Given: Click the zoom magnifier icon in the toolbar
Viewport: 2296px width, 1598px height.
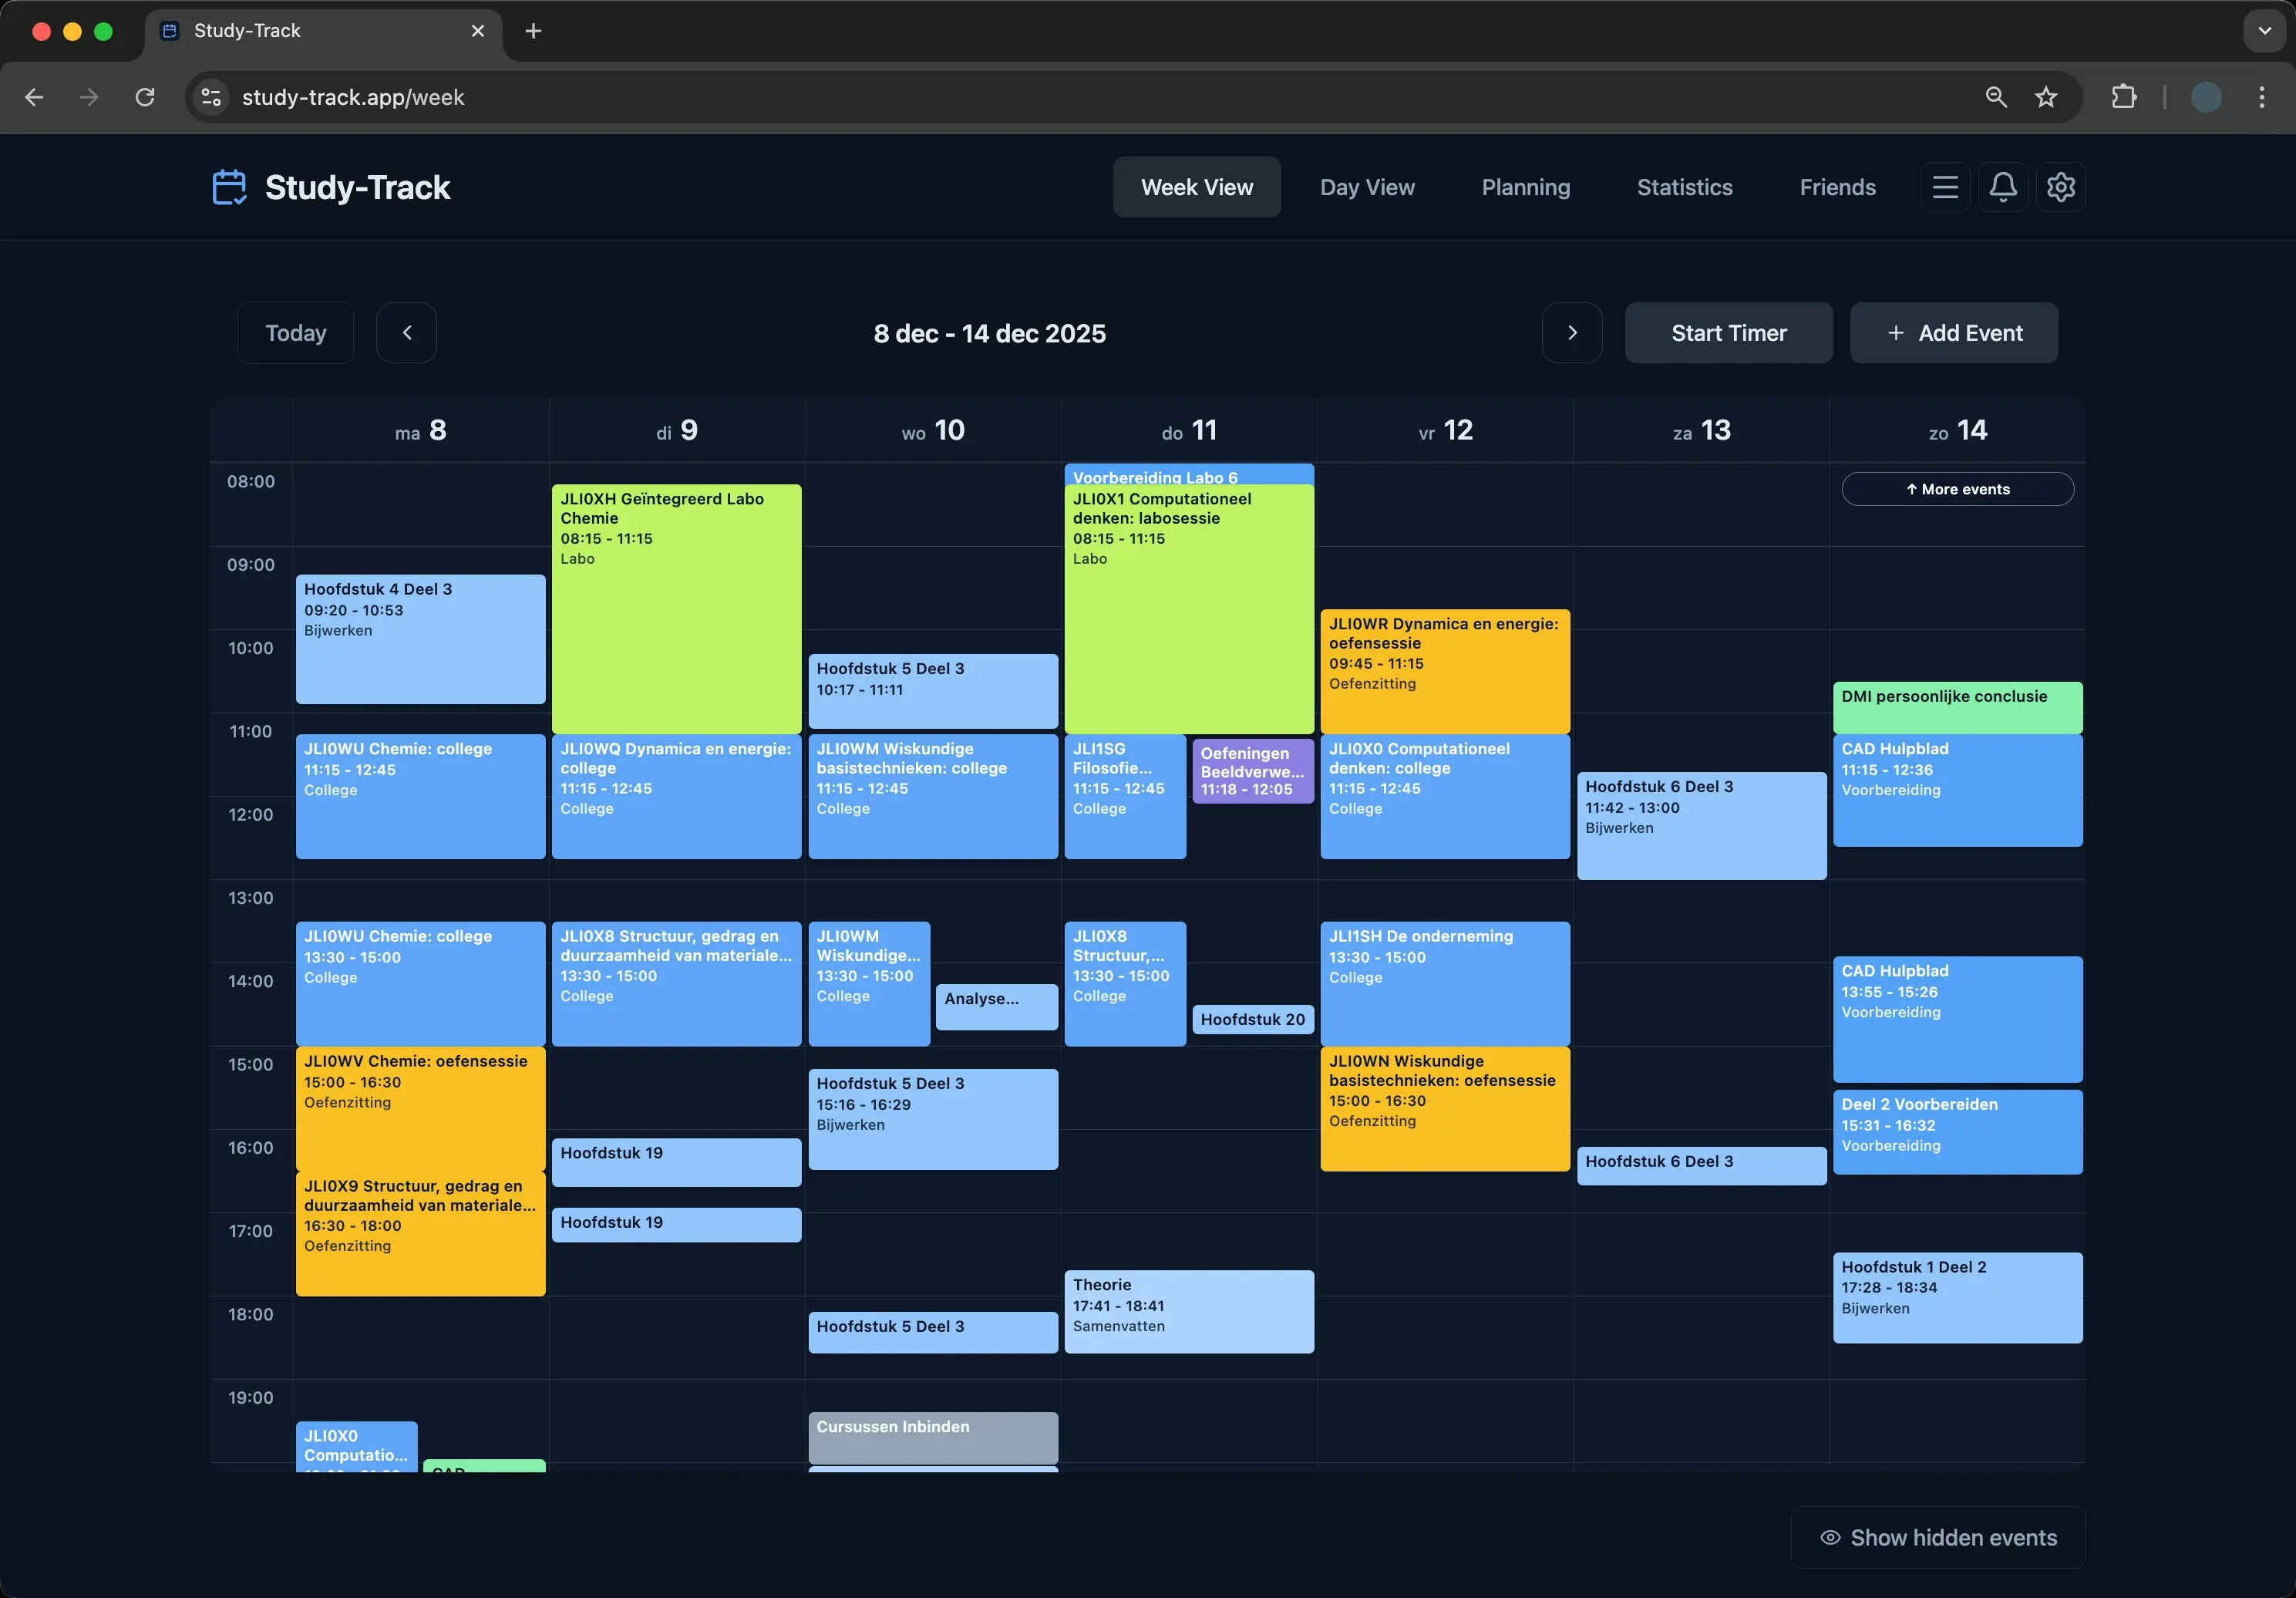Looking at the screenshot, I should [1995, 97].
